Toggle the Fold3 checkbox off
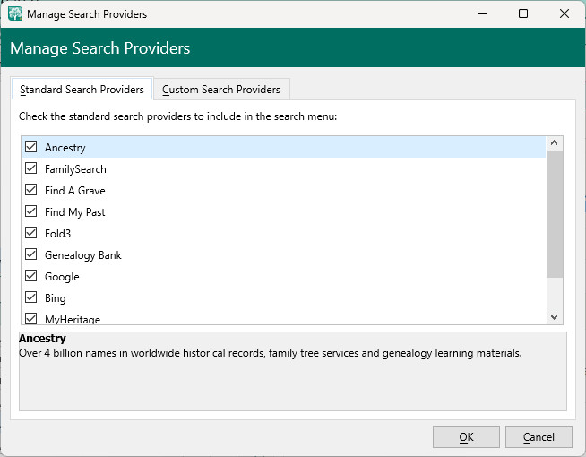The width and height of the screenshot is (586, 457). (31, 233)
